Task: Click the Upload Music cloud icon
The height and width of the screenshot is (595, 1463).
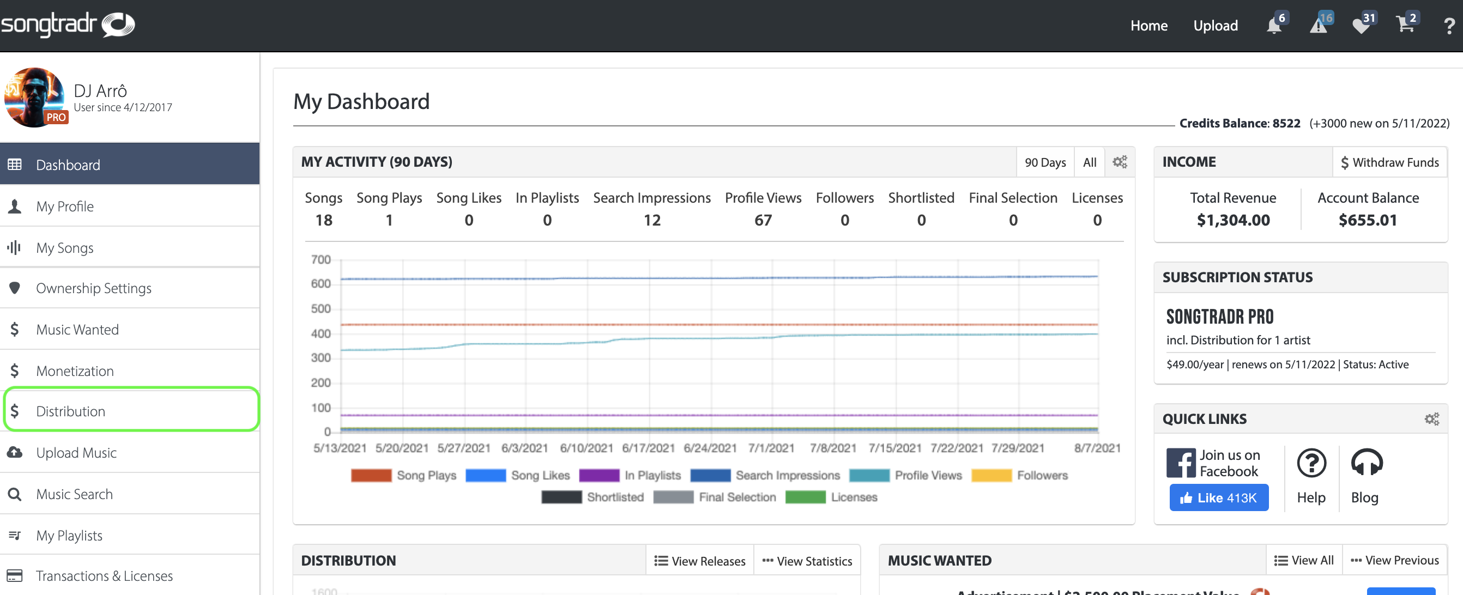Action: tap(15, 452)
